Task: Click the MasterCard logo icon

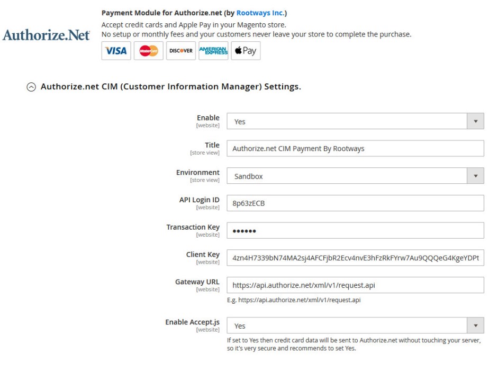Action: click(x=148, y=51)
